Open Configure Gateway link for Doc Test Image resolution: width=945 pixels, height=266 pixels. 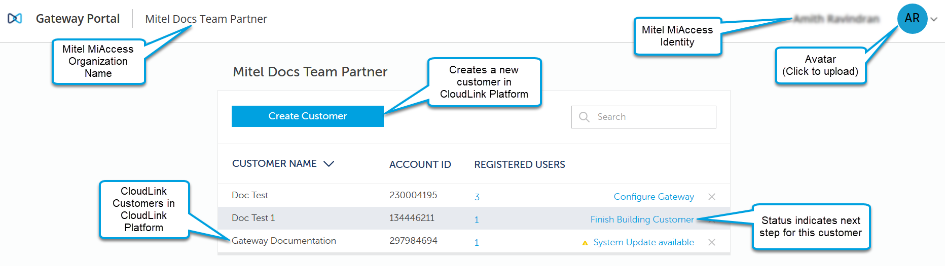coord(653,197)
